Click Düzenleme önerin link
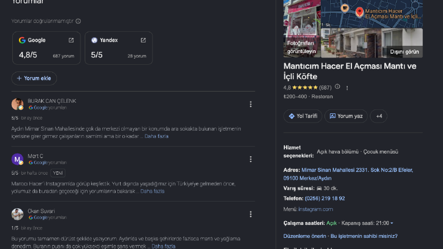This screenshot has height=249, width=443. coord(304,236)
